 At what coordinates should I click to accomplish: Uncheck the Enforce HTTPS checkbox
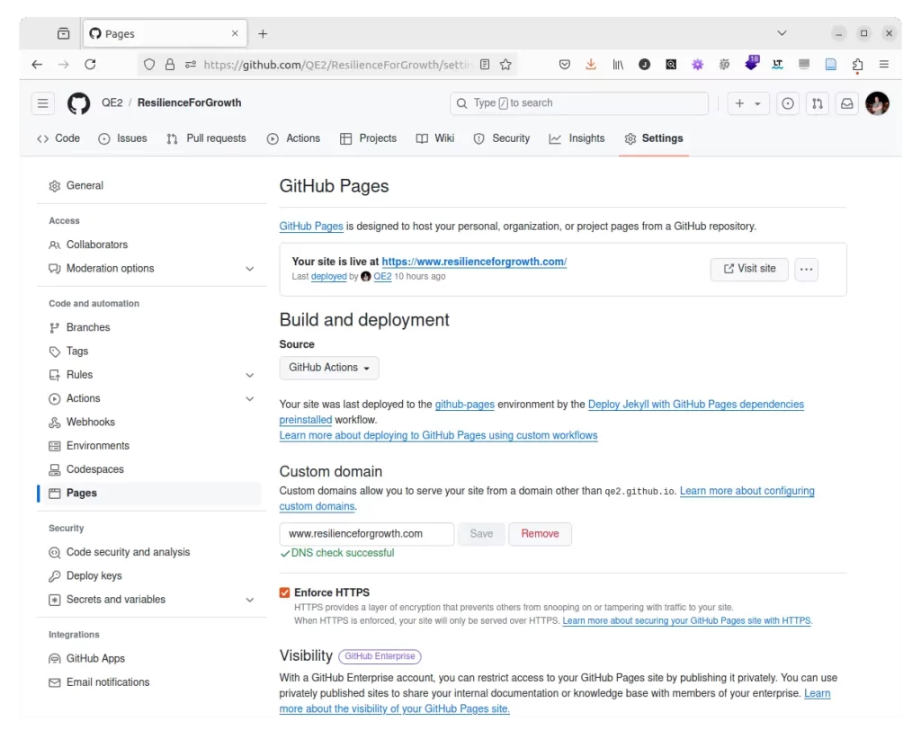pyautogui.click(x=284, y=592)
